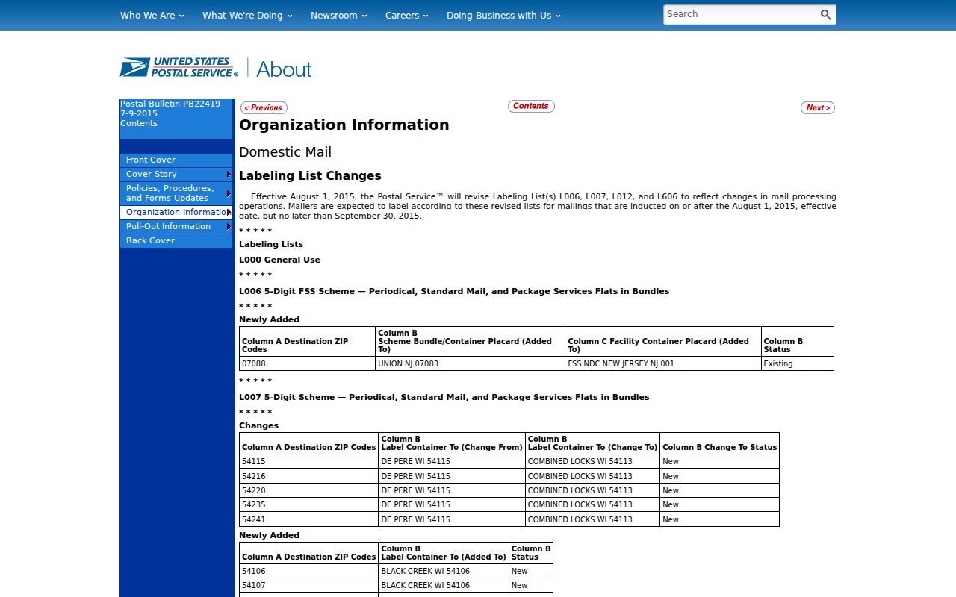This screenshot has height=597, width=956.
Task: Expand the Pull-Out Information submenu arrow
Action: pyautogui.click(x=229, y=227)
